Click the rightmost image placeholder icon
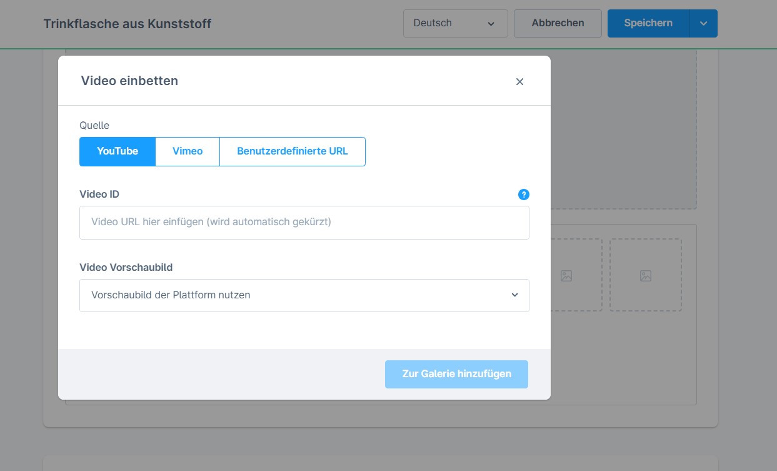The image size is (777, 471). 645,275
